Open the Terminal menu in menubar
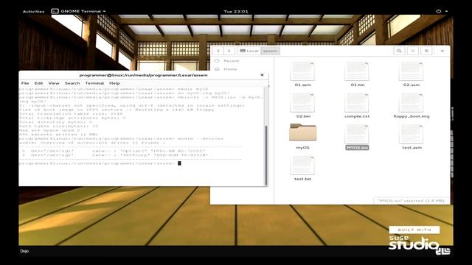The image size is (472, 265). 94,83
